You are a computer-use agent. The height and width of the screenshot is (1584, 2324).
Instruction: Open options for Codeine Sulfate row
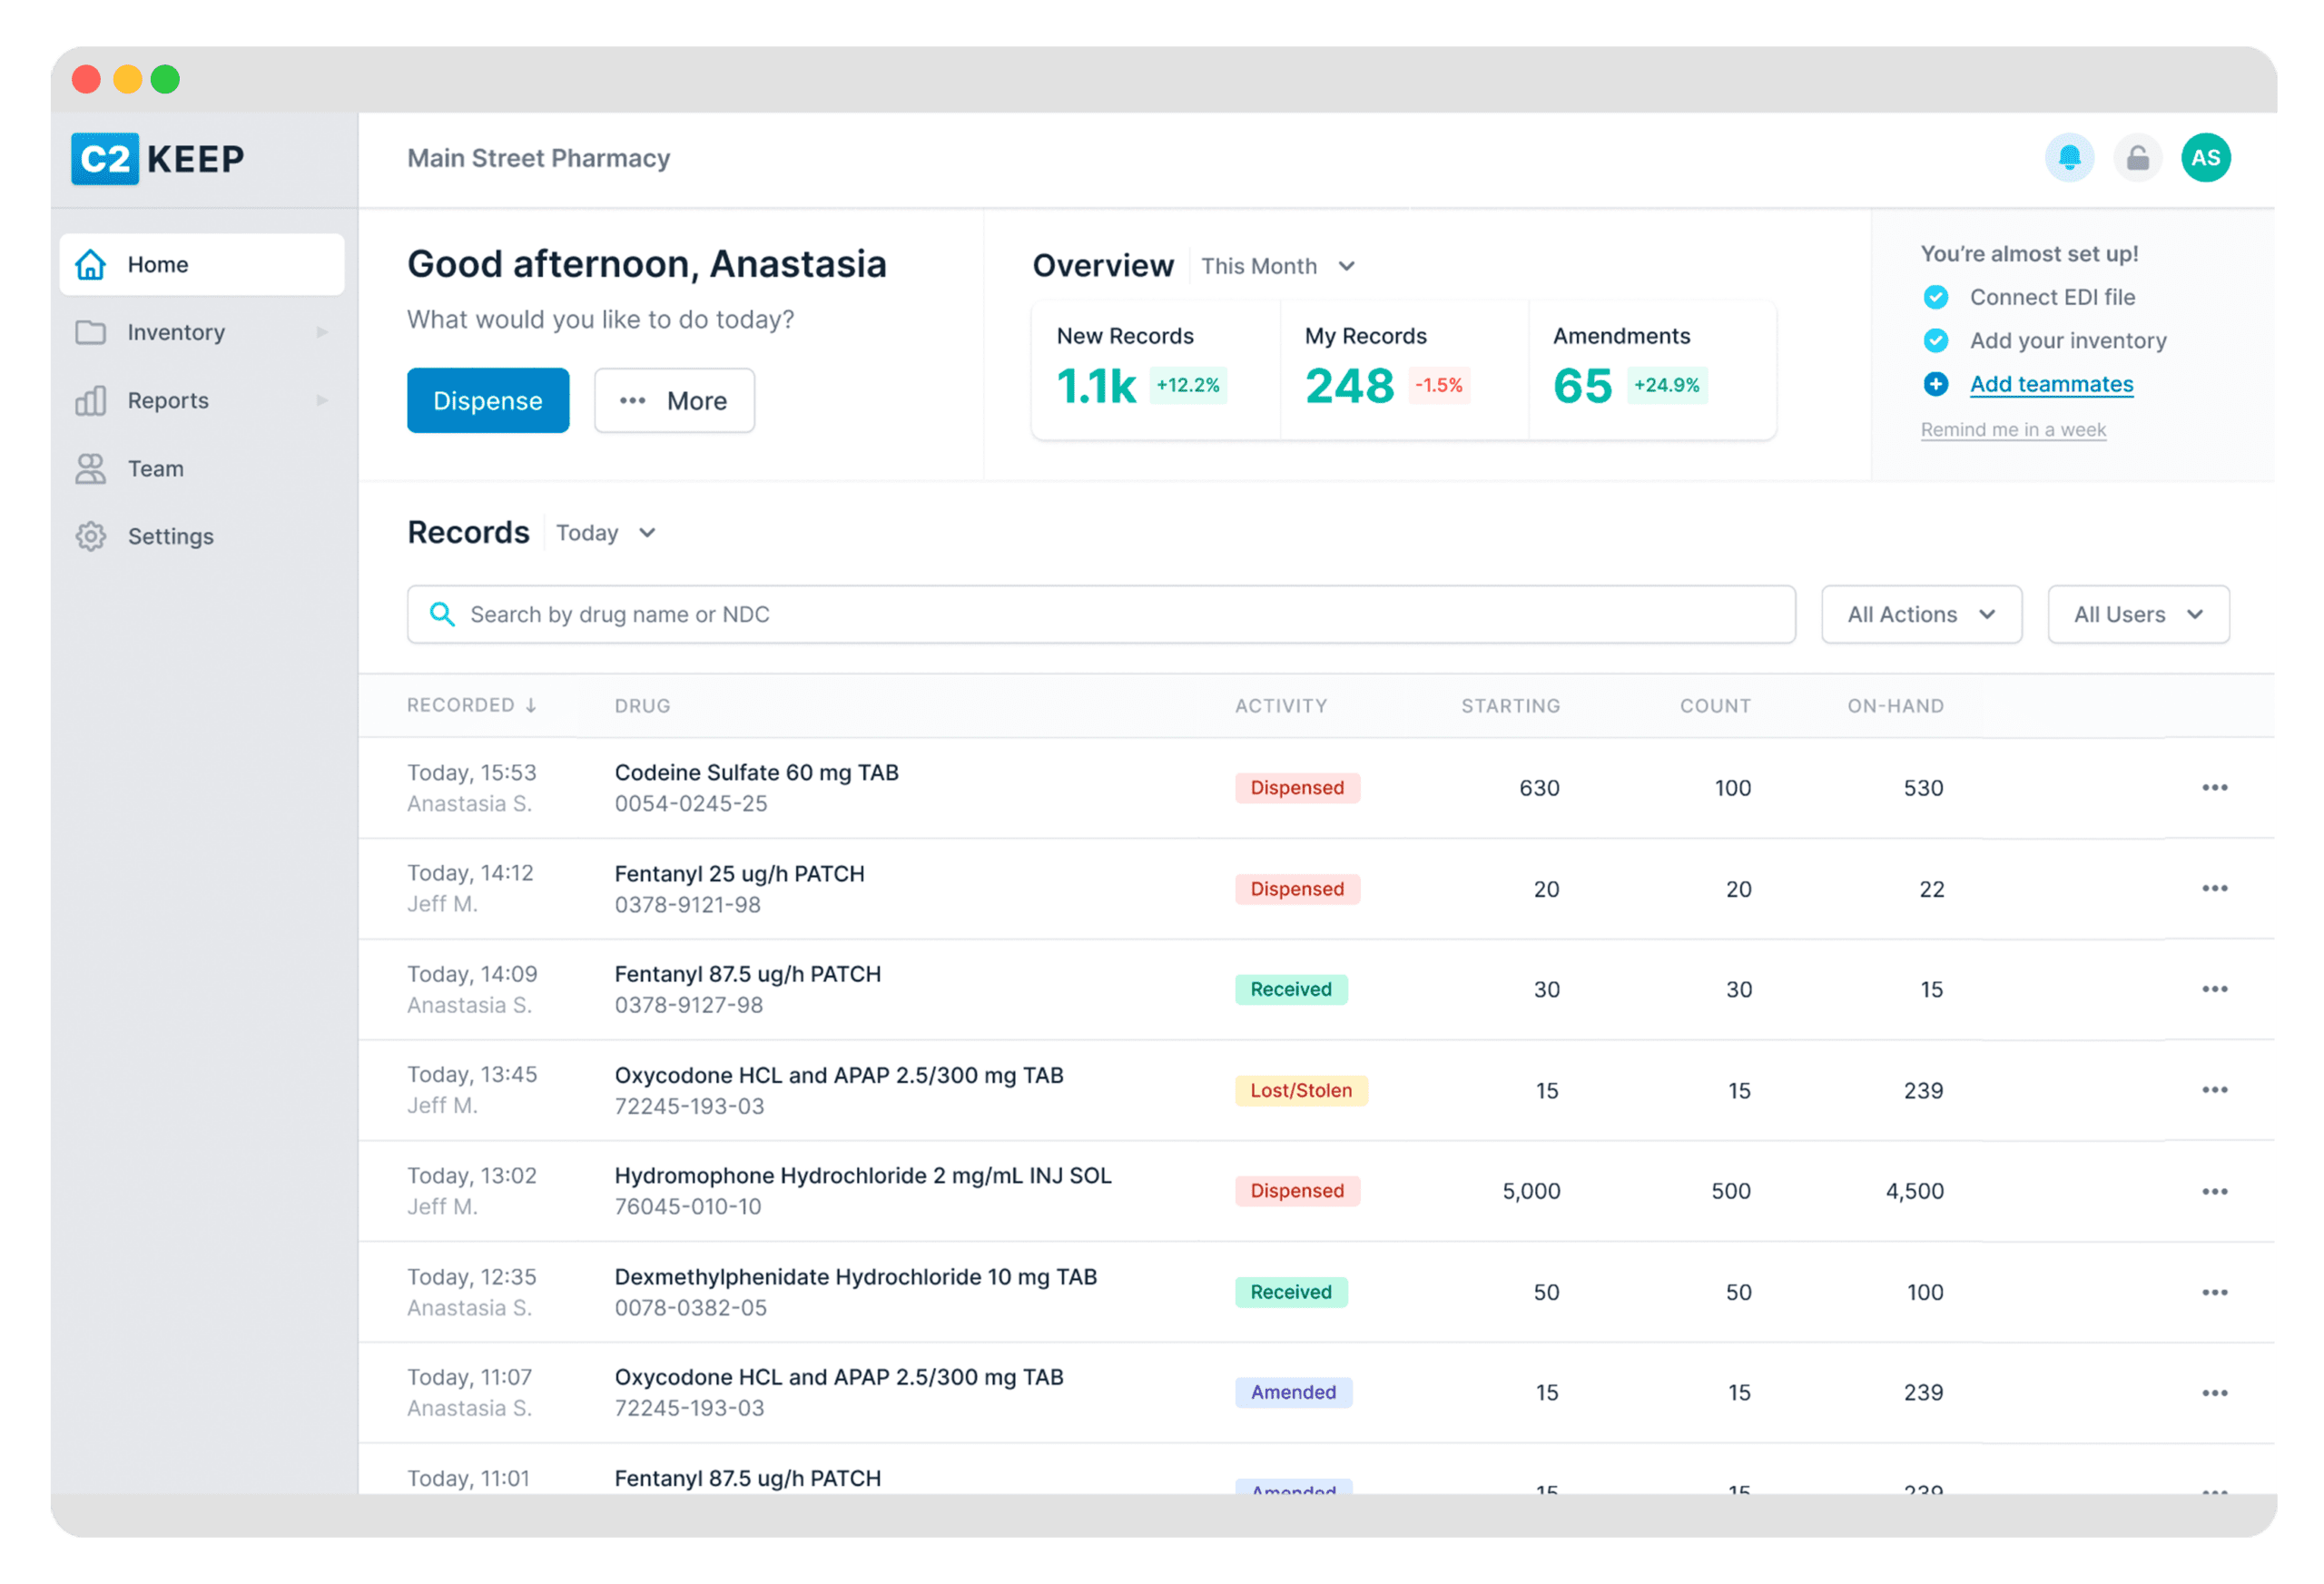tap(2214, 788)
